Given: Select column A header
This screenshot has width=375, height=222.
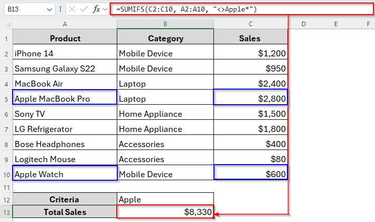Looking at the screenshot, I should click(x=64, y=24).
